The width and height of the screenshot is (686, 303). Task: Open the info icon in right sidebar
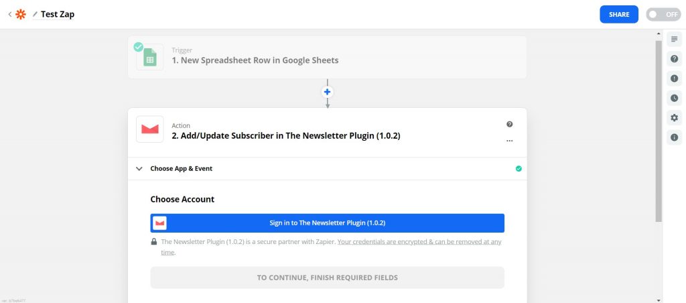[674, 137]
